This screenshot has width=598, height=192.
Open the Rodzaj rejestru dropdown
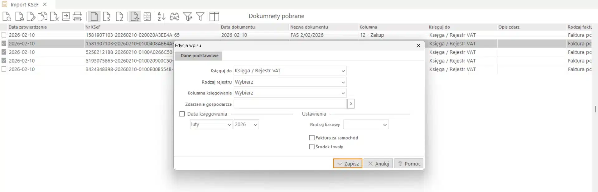click(x=290, y=82)
